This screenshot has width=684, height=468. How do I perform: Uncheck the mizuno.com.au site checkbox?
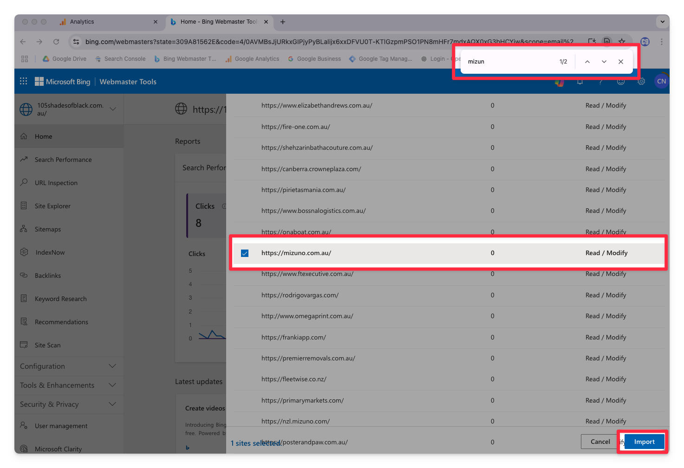click(x=245, y=253)
